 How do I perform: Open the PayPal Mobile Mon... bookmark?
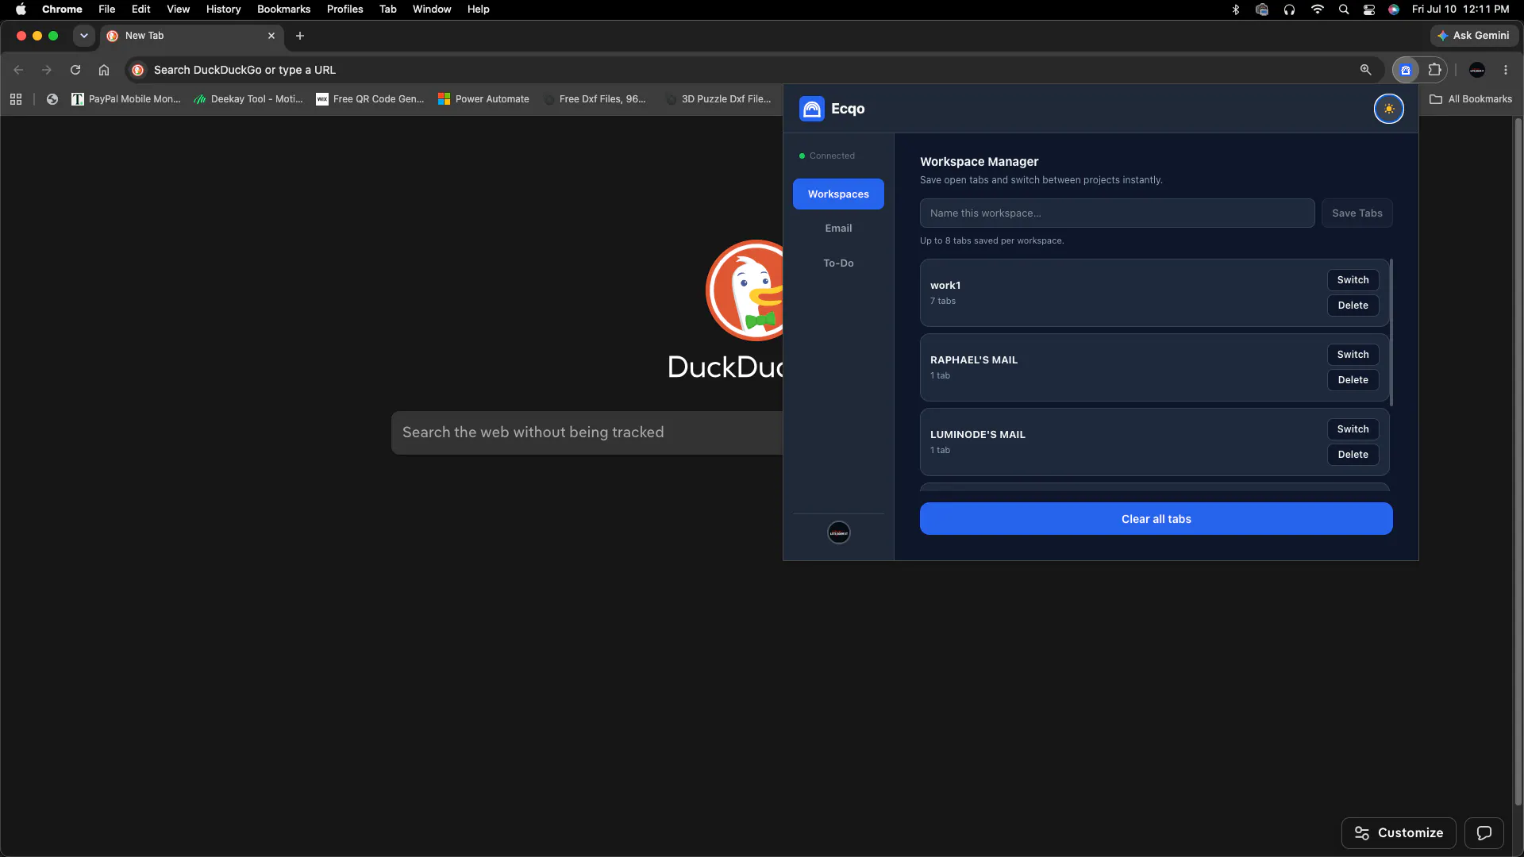tap(126, 99)
